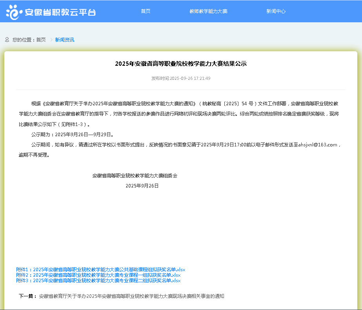Click the 2025年9月26日 signature date
This screenshot has height=310, width=362.
click(x=142, y=186)
